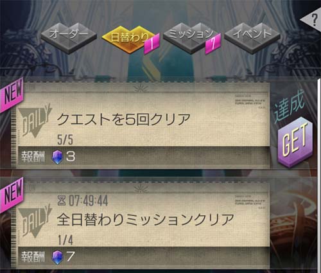
Task: Tap the gem reward icon showing 7
Action: pos(57,257)
